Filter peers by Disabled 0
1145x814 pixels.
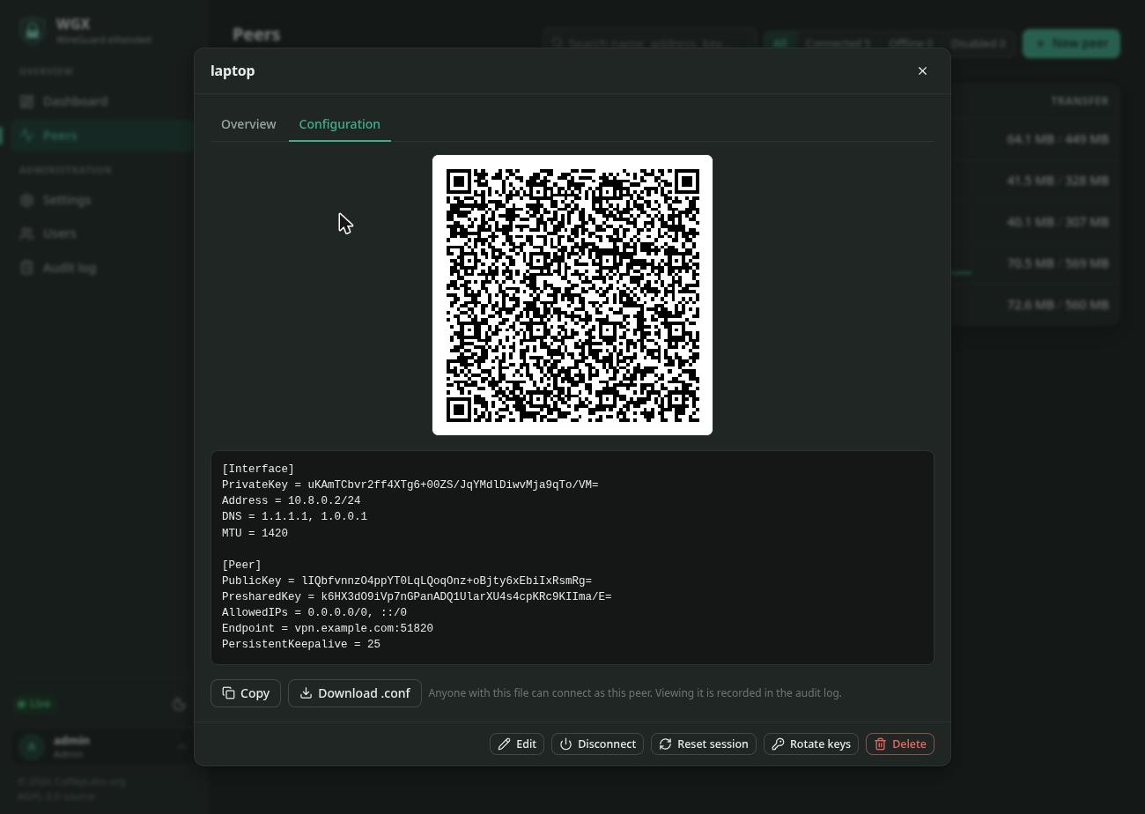(x=978, y=43)
